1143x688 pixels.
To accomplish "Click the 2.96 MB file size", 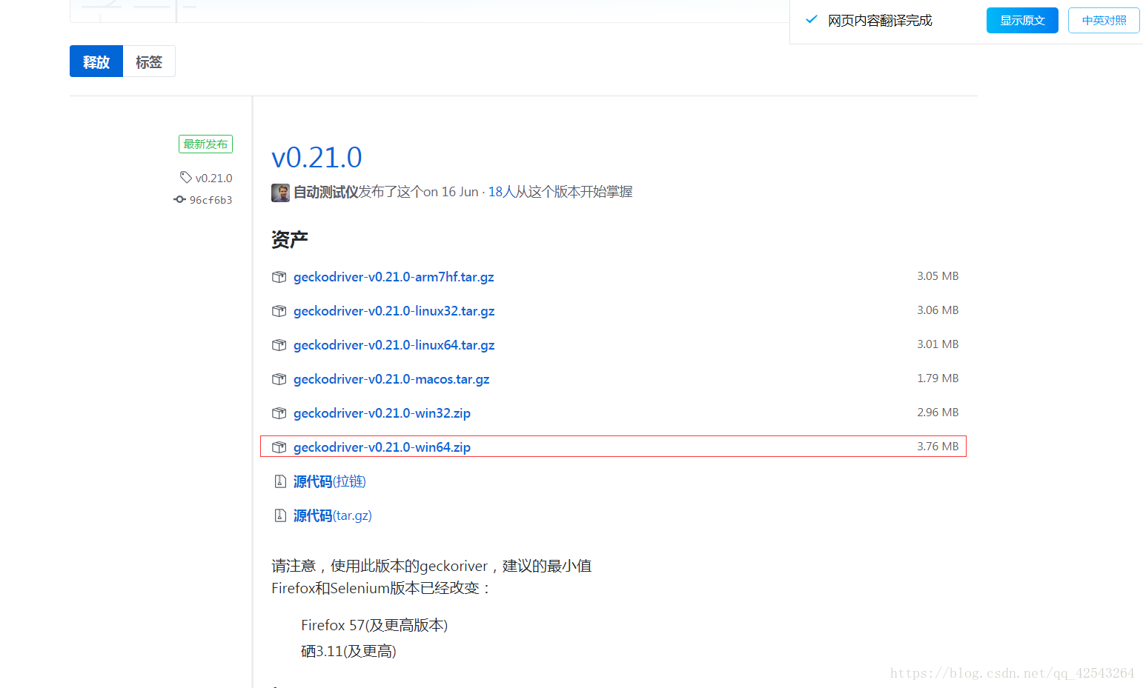I will click(938, 413).
